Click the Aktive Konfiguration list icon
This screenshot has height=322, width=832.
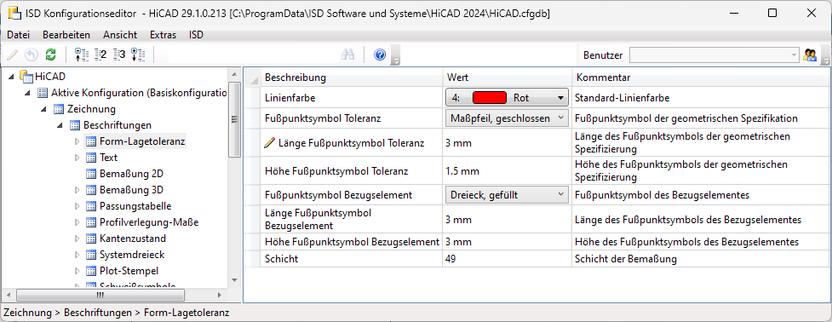tap(43, 93)
